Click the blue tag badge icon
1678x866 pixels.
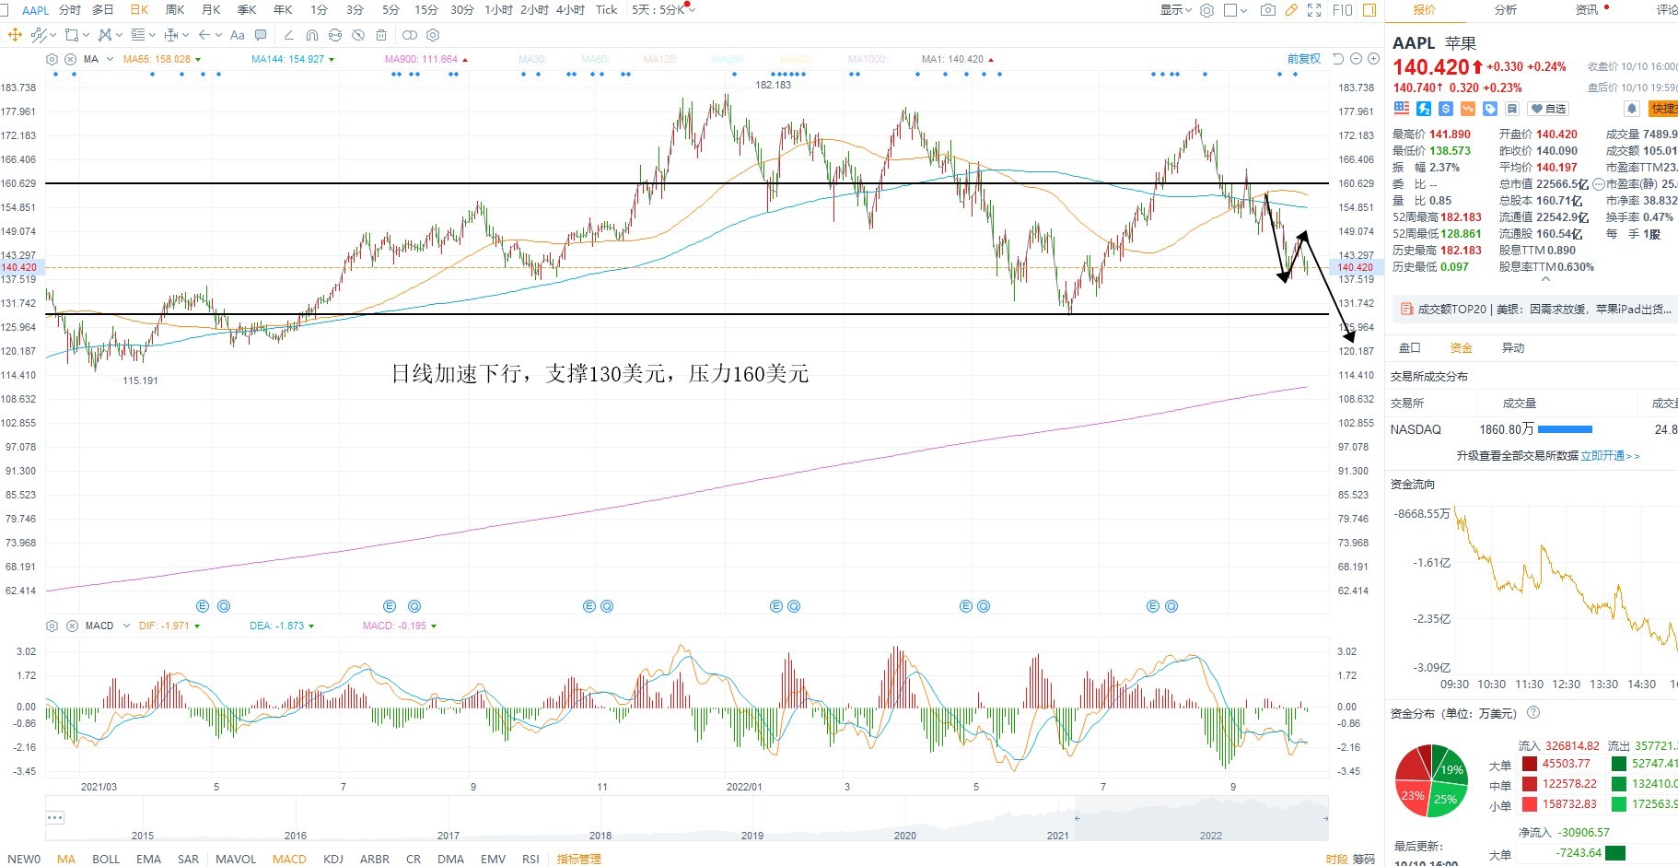(x=1490, y=109)
